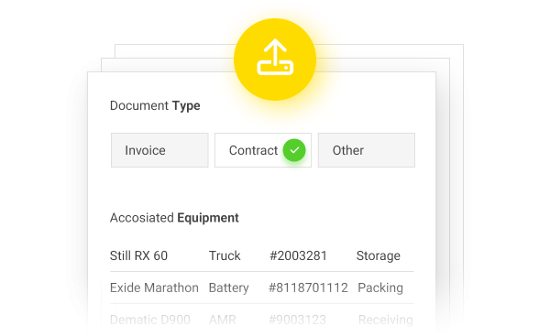
Task: Select the Contract document type
Action: click(x=263, y=150)
